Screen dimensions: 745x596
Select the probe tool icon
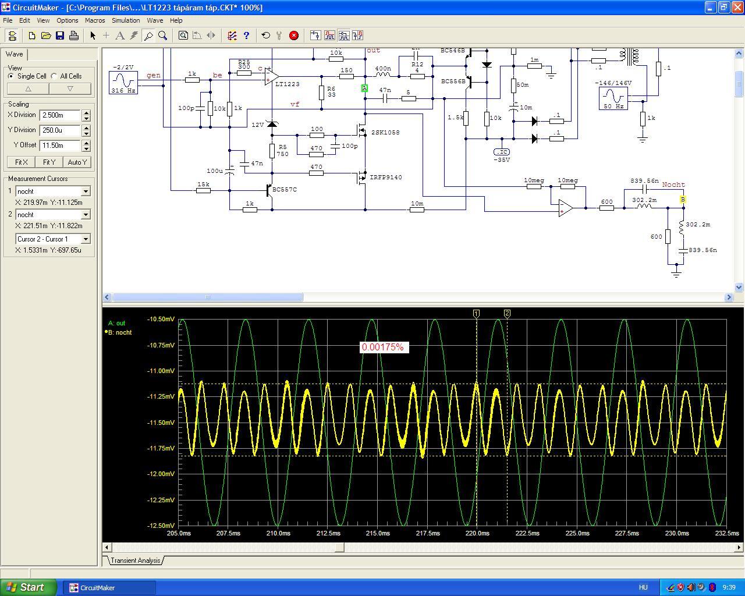148,36
